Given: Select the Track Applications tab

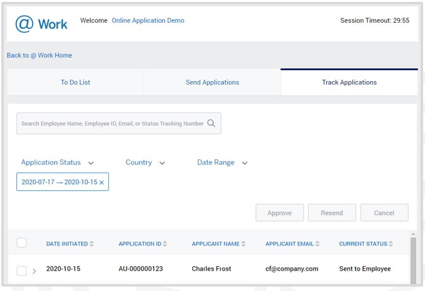Looking at the screenshot, I should (x=349, y=82).
